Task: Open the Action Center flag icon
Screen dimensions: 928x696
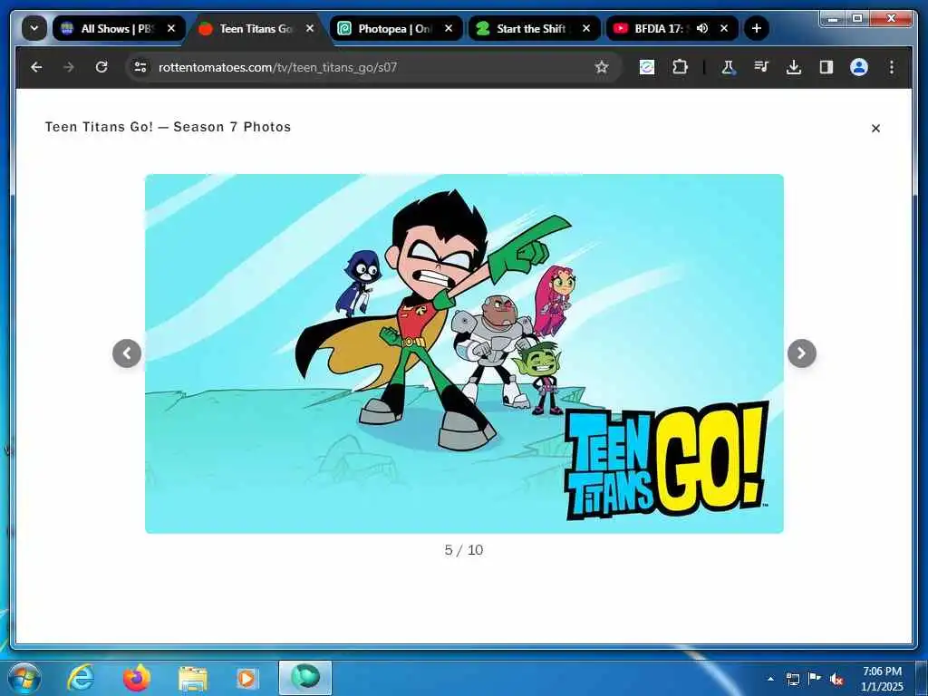Action: coord(815,678)
